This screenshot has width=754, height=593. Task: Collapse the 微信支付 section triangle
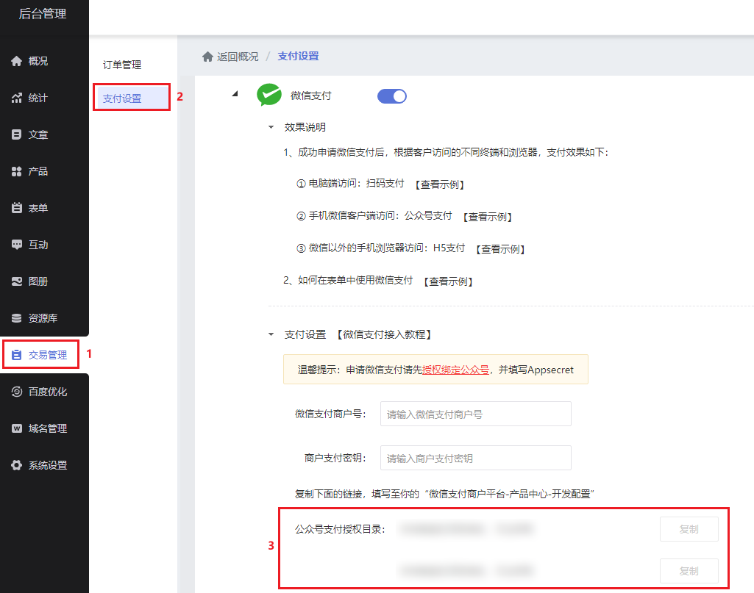click(x=235, y=94)
